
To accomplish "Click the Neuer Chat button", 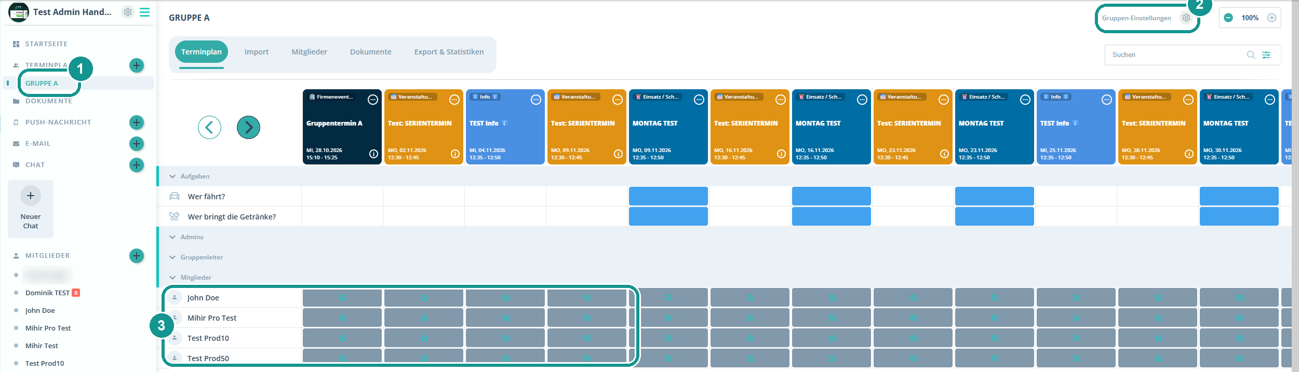I will (31, 209).
